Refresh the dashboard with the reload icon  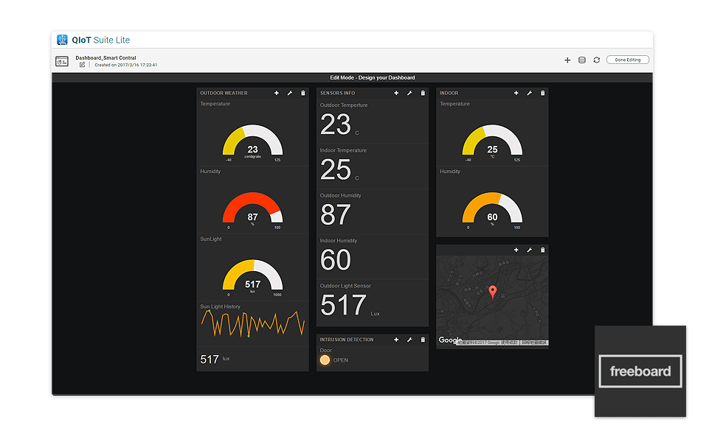pos(596,60)
